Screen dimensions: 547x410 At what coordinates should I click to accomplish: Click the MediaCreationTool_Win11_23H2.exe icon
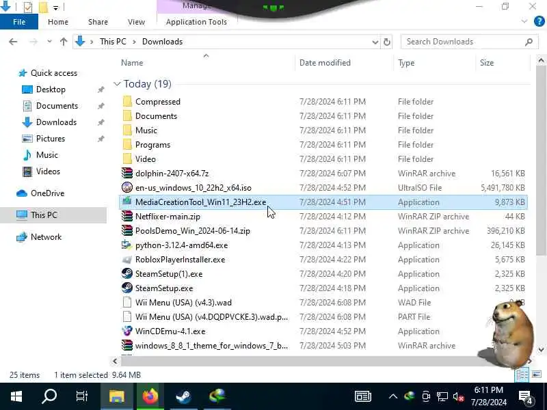click(x=127, y=202)
